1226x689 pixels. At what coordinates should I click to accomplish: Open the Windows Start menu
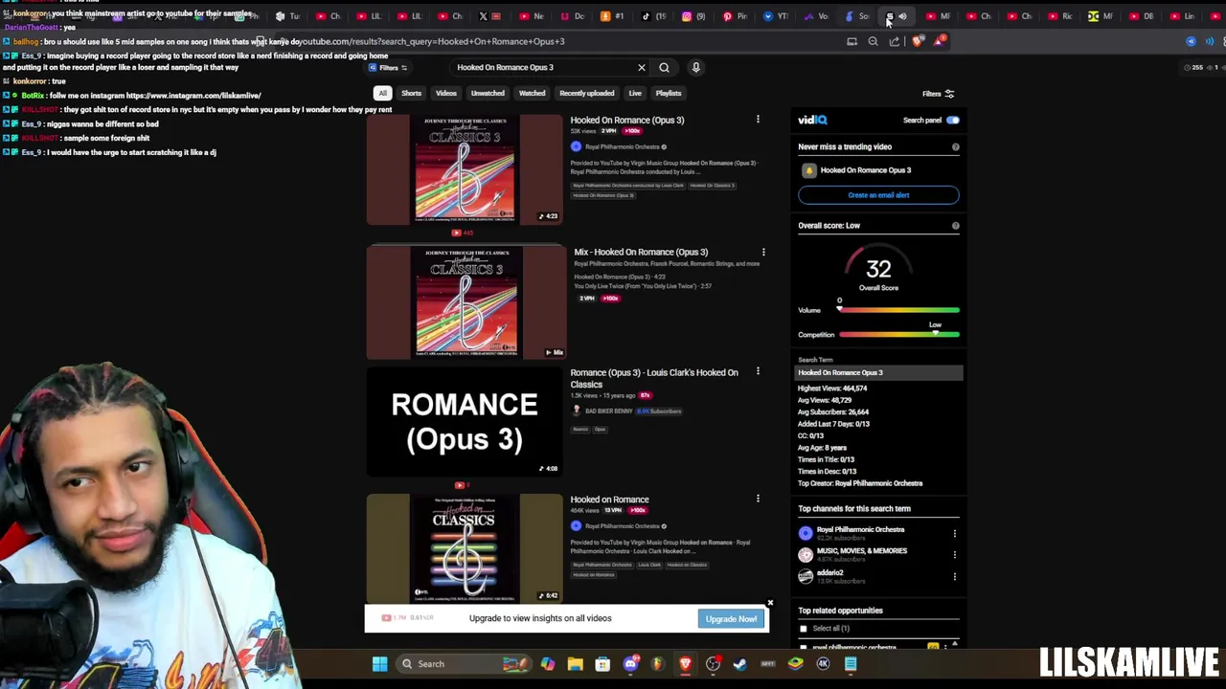coord(380,664)
